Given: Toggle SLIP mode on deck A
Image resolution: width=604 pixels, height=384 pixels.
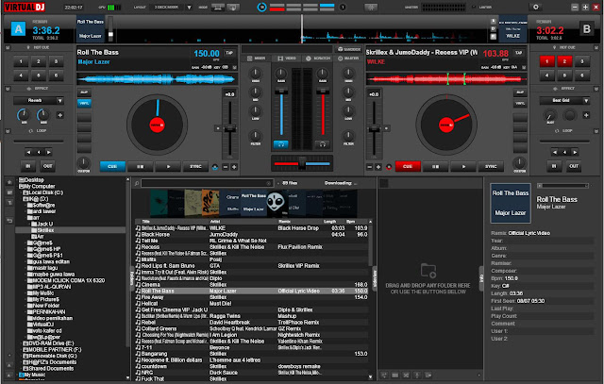Looking at the screenshot, I should 84,92.
